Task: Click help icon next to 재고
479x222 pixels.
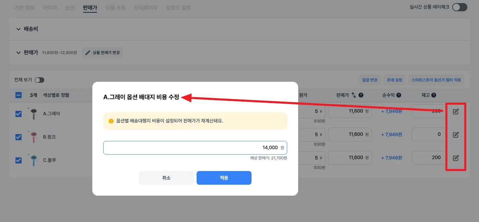Action: point(434,95)
